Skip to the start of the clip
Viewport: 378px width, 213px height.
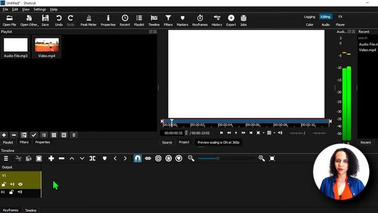(x=221, y=133)
